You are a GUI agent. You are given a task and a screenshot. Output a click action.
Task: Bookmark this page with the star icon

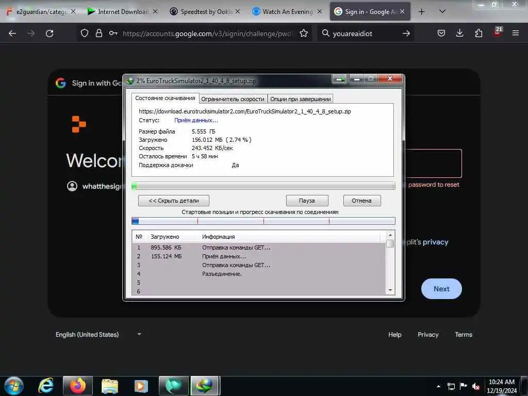pyautogui.click(x=303, y=33)
